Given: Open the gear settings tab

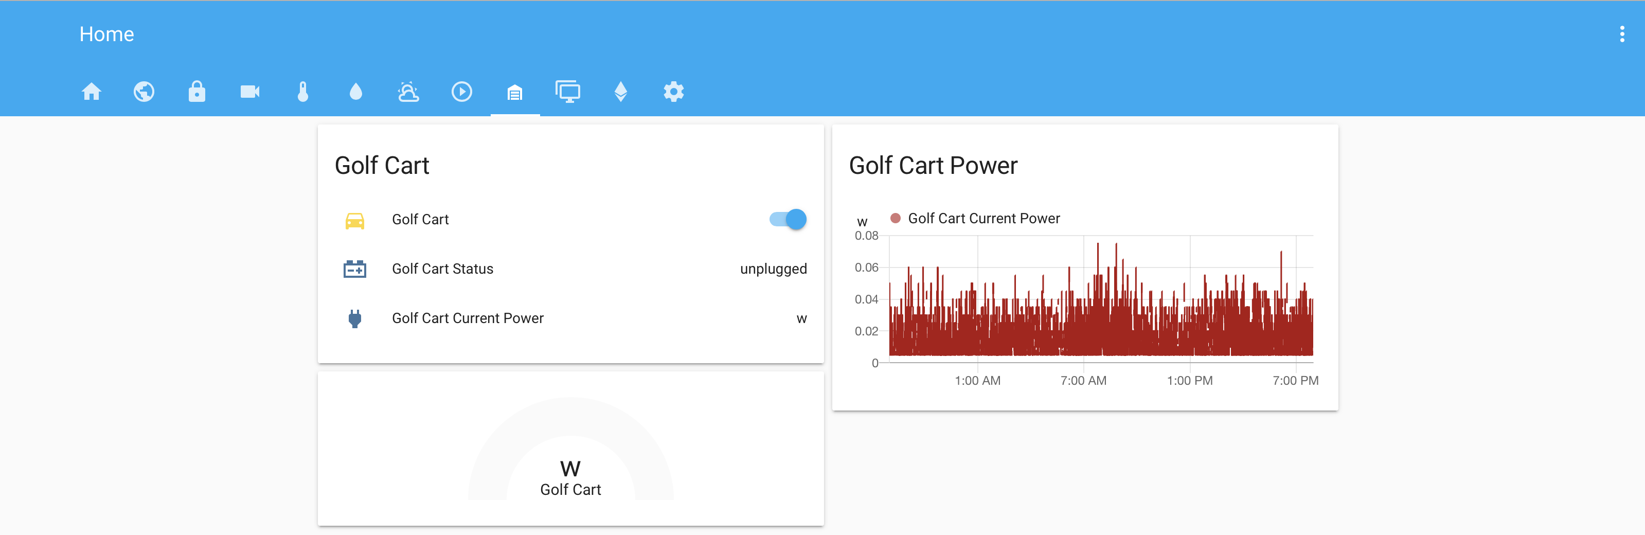Looking at the screenshot, I should 674,92.
